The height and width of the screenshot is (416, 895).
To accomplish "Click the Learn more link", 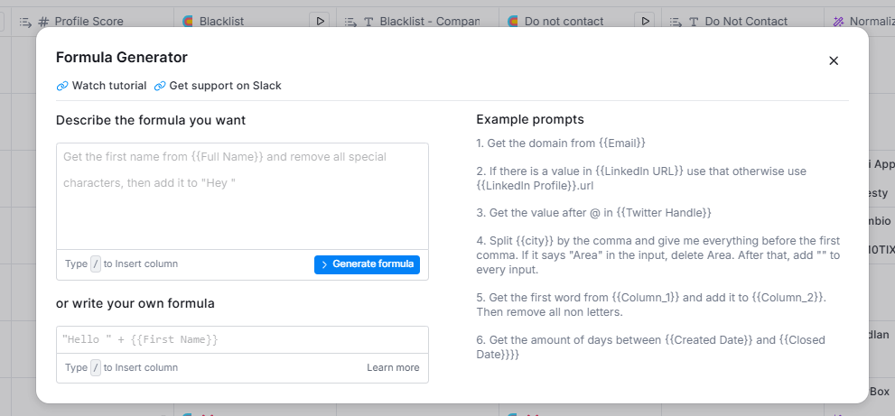I will point(393,367).
